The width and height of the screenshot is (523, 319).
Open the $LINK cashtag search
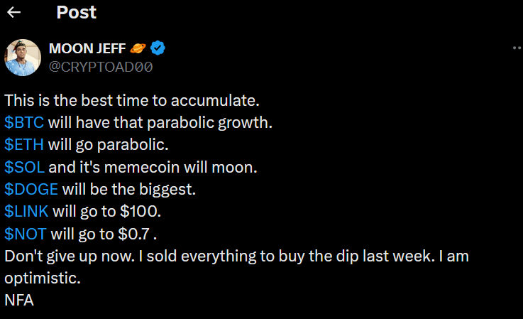pos(26,212)
